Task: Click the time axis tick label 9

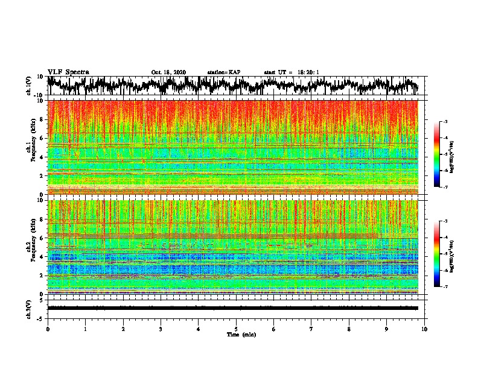Action: click(386, 329)
